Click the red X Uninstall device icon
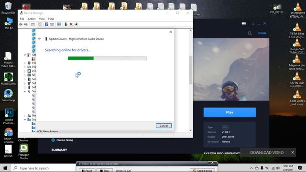 click(x=71, y=24)
